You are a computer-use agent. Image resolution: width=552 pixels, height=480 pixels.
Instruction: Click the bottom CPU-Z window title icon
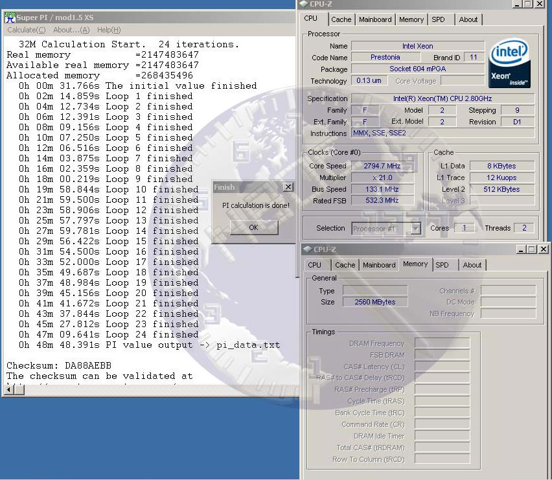coord(307,249)
